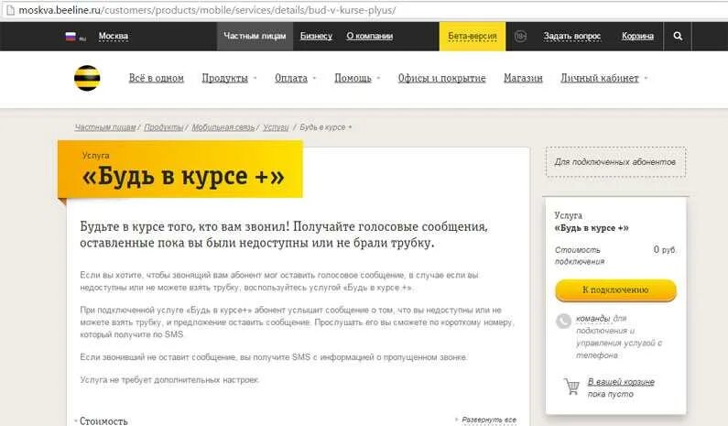Click the shopping cart icon in sidebar
Image resolution: width=728 pixels, height=426 pixels.
tap(571, 386)
